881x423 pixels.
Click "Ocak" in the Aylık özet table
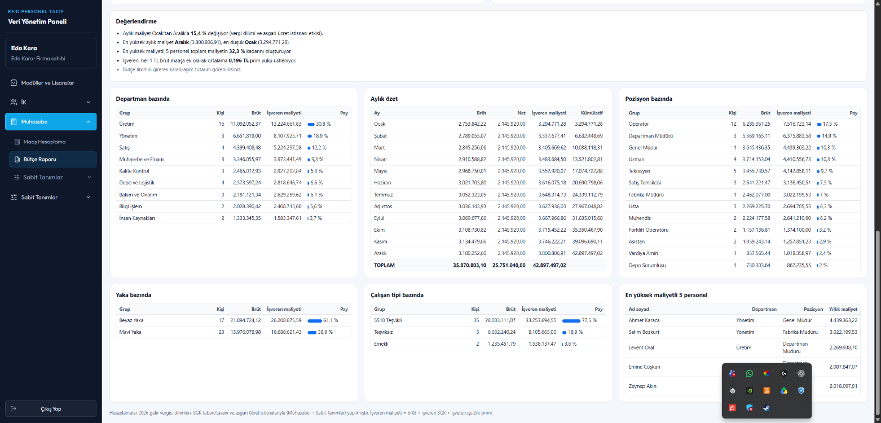(380, 124)
